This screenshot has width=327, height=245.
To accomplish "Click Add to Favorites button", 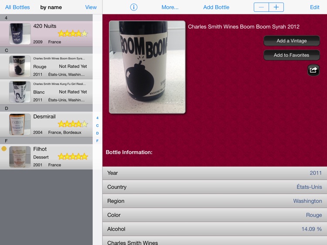I will tap(292, 55).
